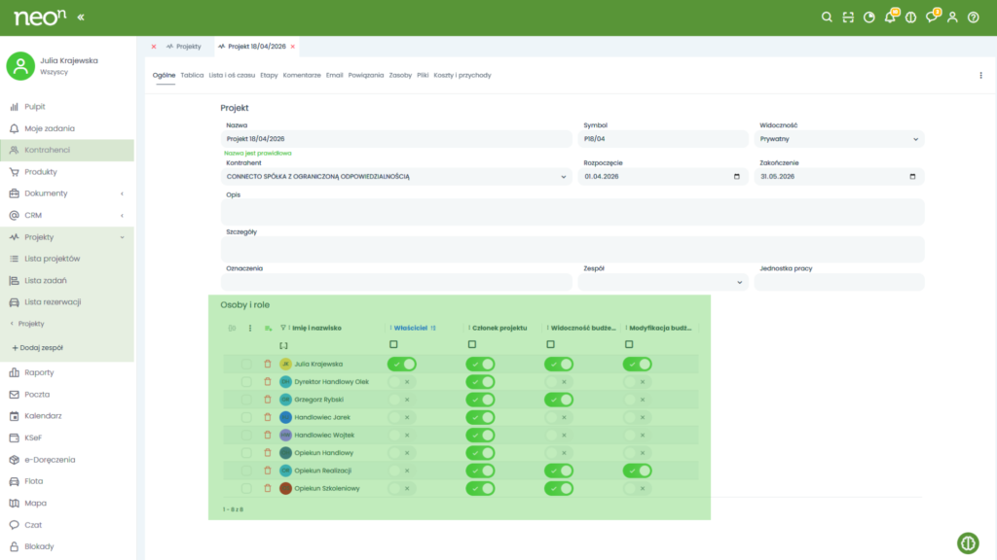The width and height of the screenshot is (997, 560).
Task: Click the help question mark icon
Action: tap(973, 17)
